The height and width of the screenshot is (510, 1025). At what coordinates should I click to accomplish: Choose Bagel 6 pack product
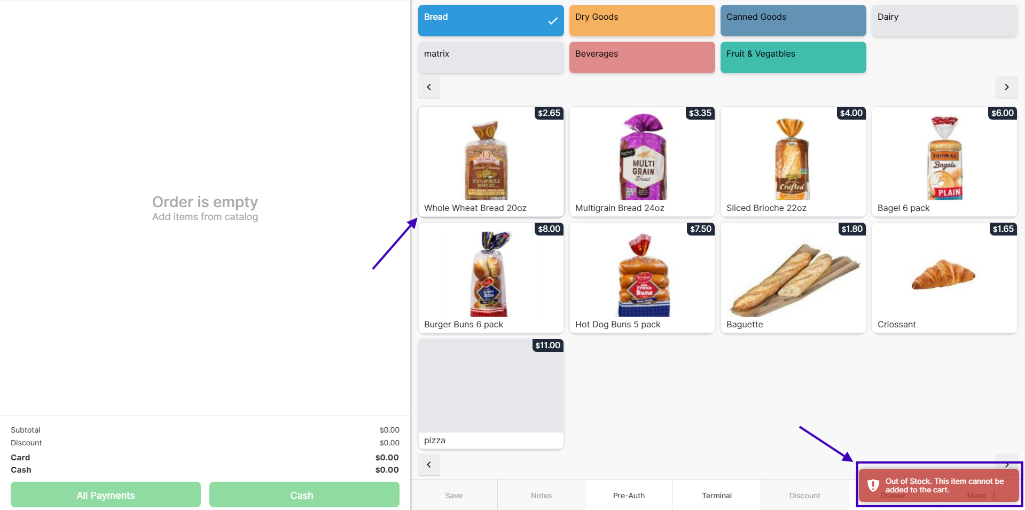(x=944, y=161)
